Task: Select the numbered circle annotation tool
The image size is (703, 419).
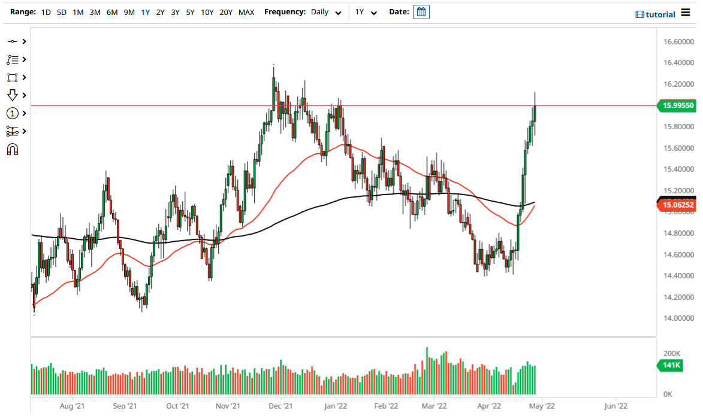Action: pyautogui.click(x=13, y=113)
